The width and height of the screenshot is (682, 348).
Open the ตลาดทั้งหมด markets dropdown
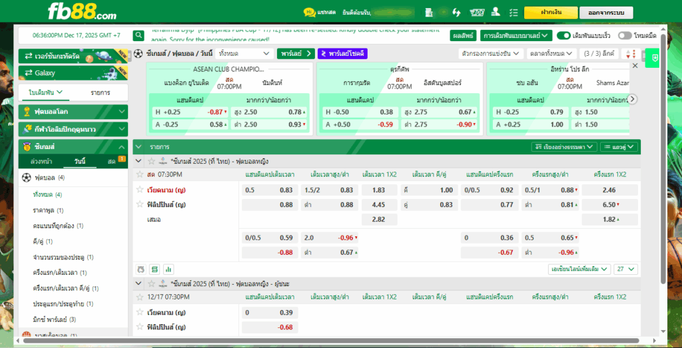(551, 54)
